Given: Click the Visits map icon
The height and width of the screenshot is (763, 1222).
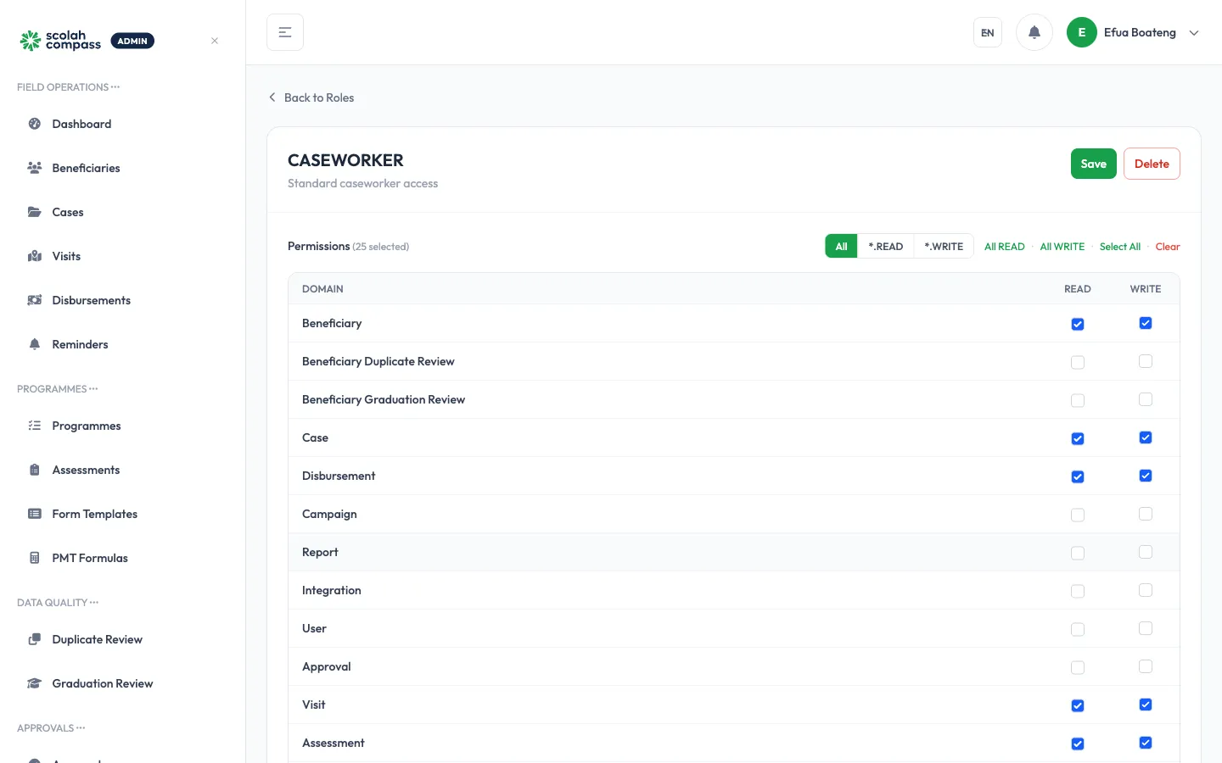Looking at the screenshot, I should pyautogui.click(x=35, y=256).
